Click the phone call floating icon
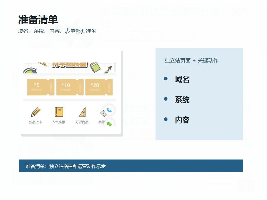 (109, 110)
